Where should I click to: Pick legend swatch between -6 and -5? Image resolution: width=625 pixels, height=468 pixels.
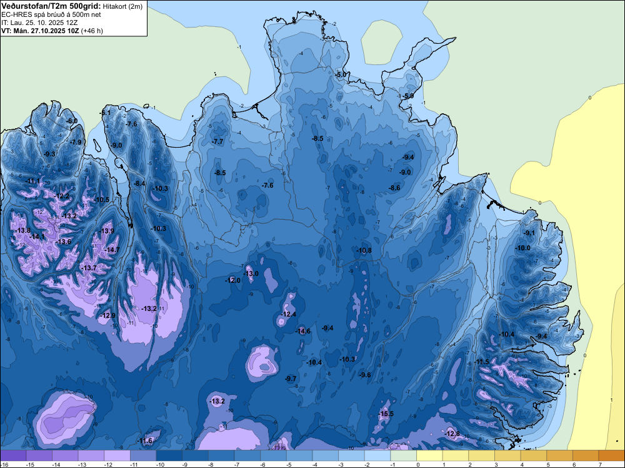(x=274, y=455)
